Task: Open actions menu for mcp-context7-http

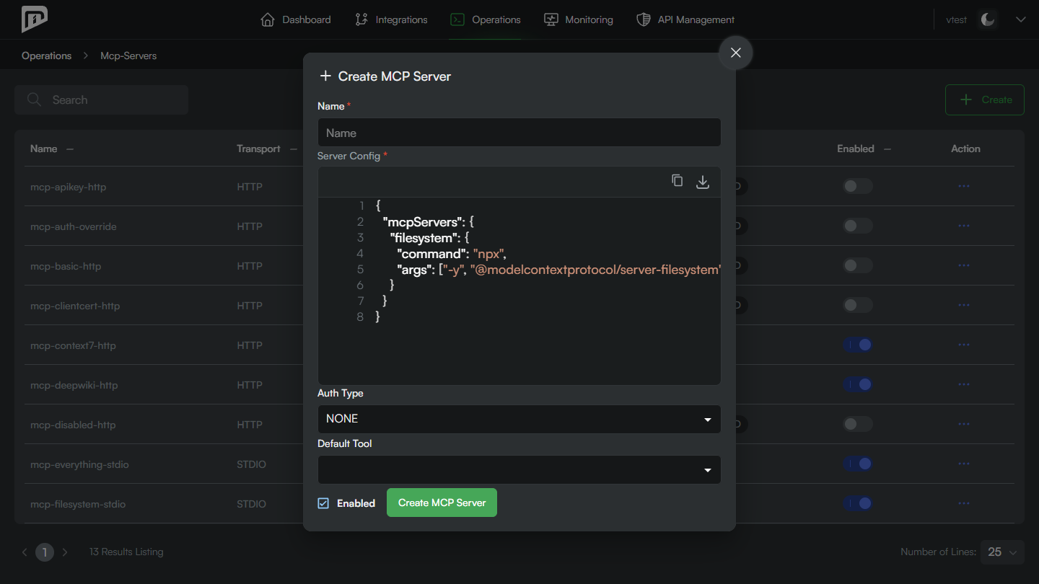Action: pyautogui.click(x=963, y=345)
